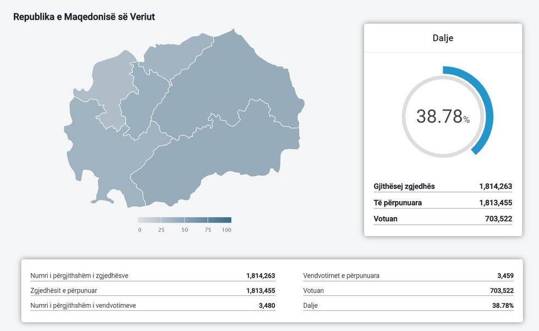Click Numri i përgjithshëm i vendvotimeve row

point(152,306)
